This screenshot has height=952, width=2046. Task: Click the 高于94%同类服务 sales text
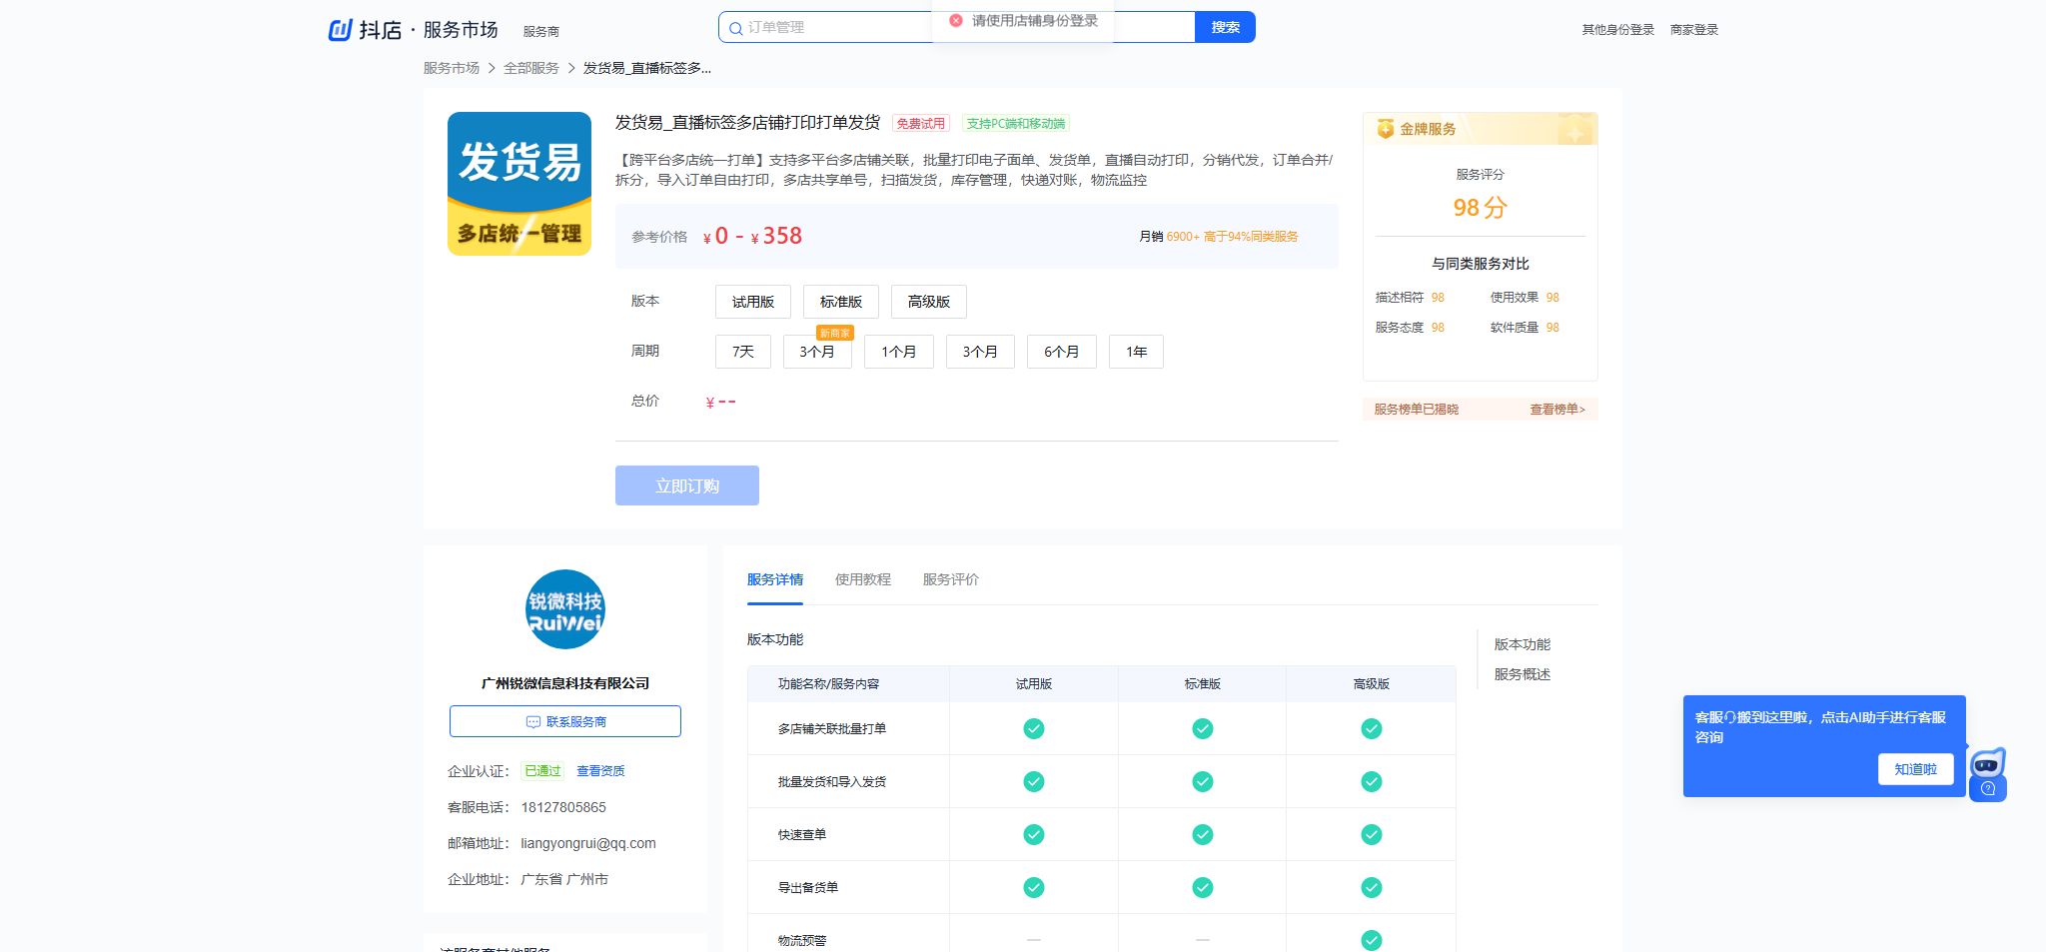pos(1251,237)
